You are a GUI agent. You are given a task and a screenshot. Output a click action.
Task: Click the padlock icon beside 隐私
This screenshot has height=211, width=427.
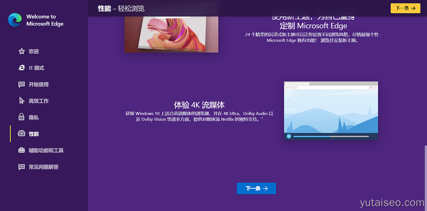pos(22,117)
